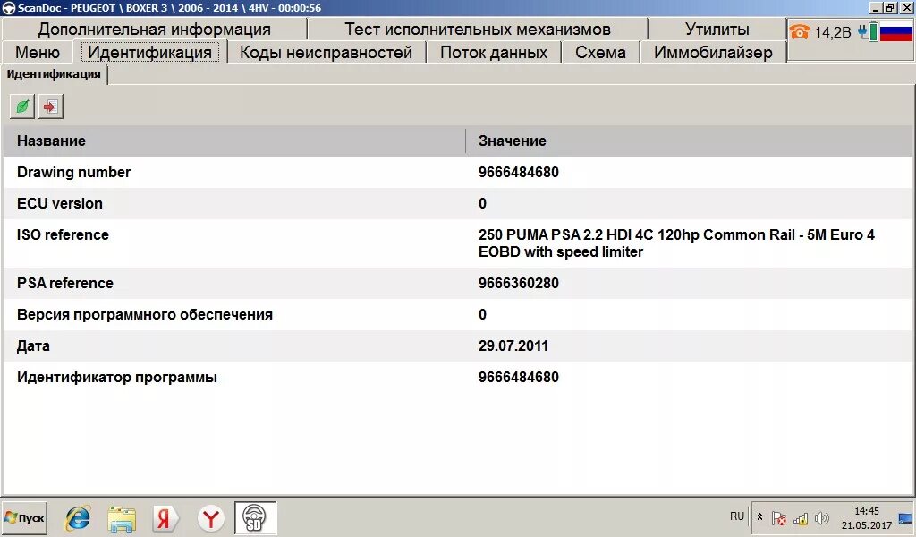916x537 pixels.
Task: Open Internet Explorer from the taskbar
Action: (x=77, y=517)
